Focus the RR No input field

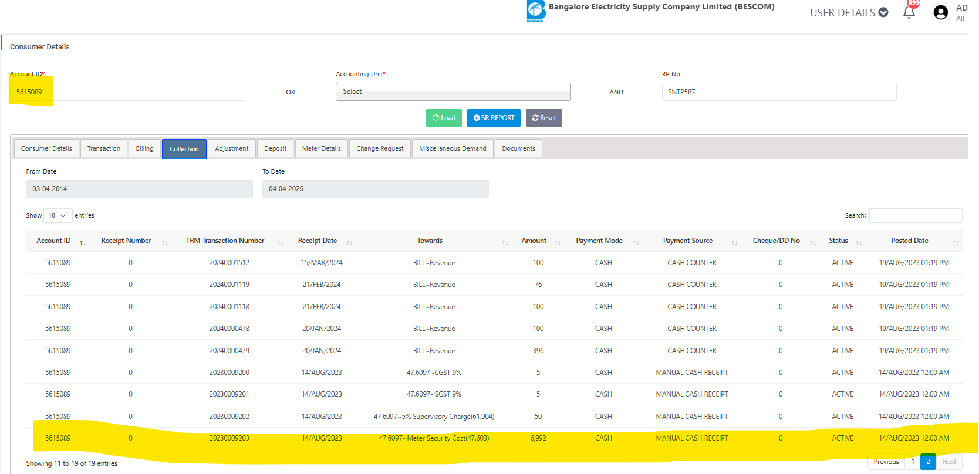779,92
